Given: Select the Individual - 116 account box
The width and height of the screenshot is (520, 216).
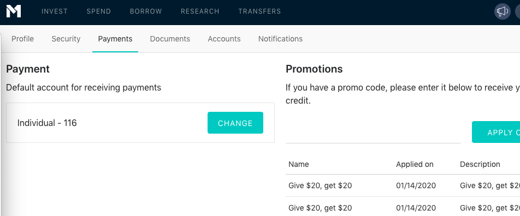Looking at the screenshot, I should click(x=140, y=123).
